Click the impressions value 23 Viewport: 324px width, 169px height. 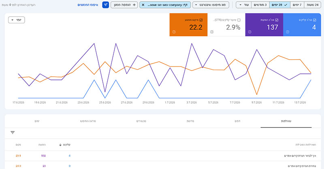[x=44, y=166]
